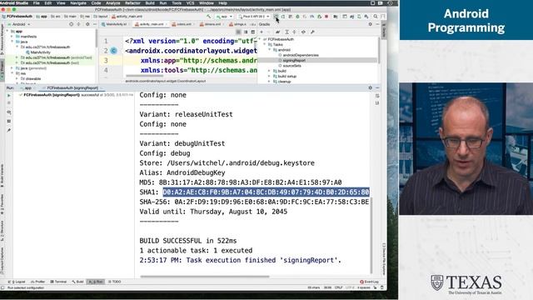Open the Refactor menu
Image resolution: width=533 pixels, height=300 pixels.
(x=132, y=3)
